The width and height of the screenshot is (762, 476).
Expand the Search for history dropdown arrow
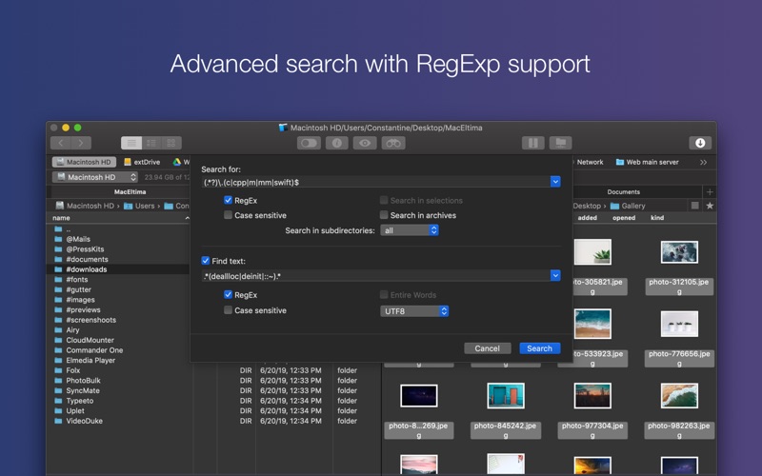(555, 181)
